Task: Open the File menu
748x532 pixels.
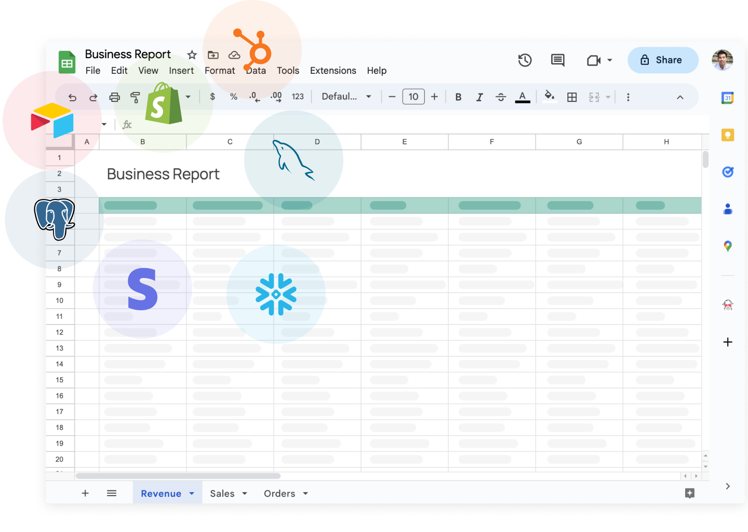Action: 93,71
